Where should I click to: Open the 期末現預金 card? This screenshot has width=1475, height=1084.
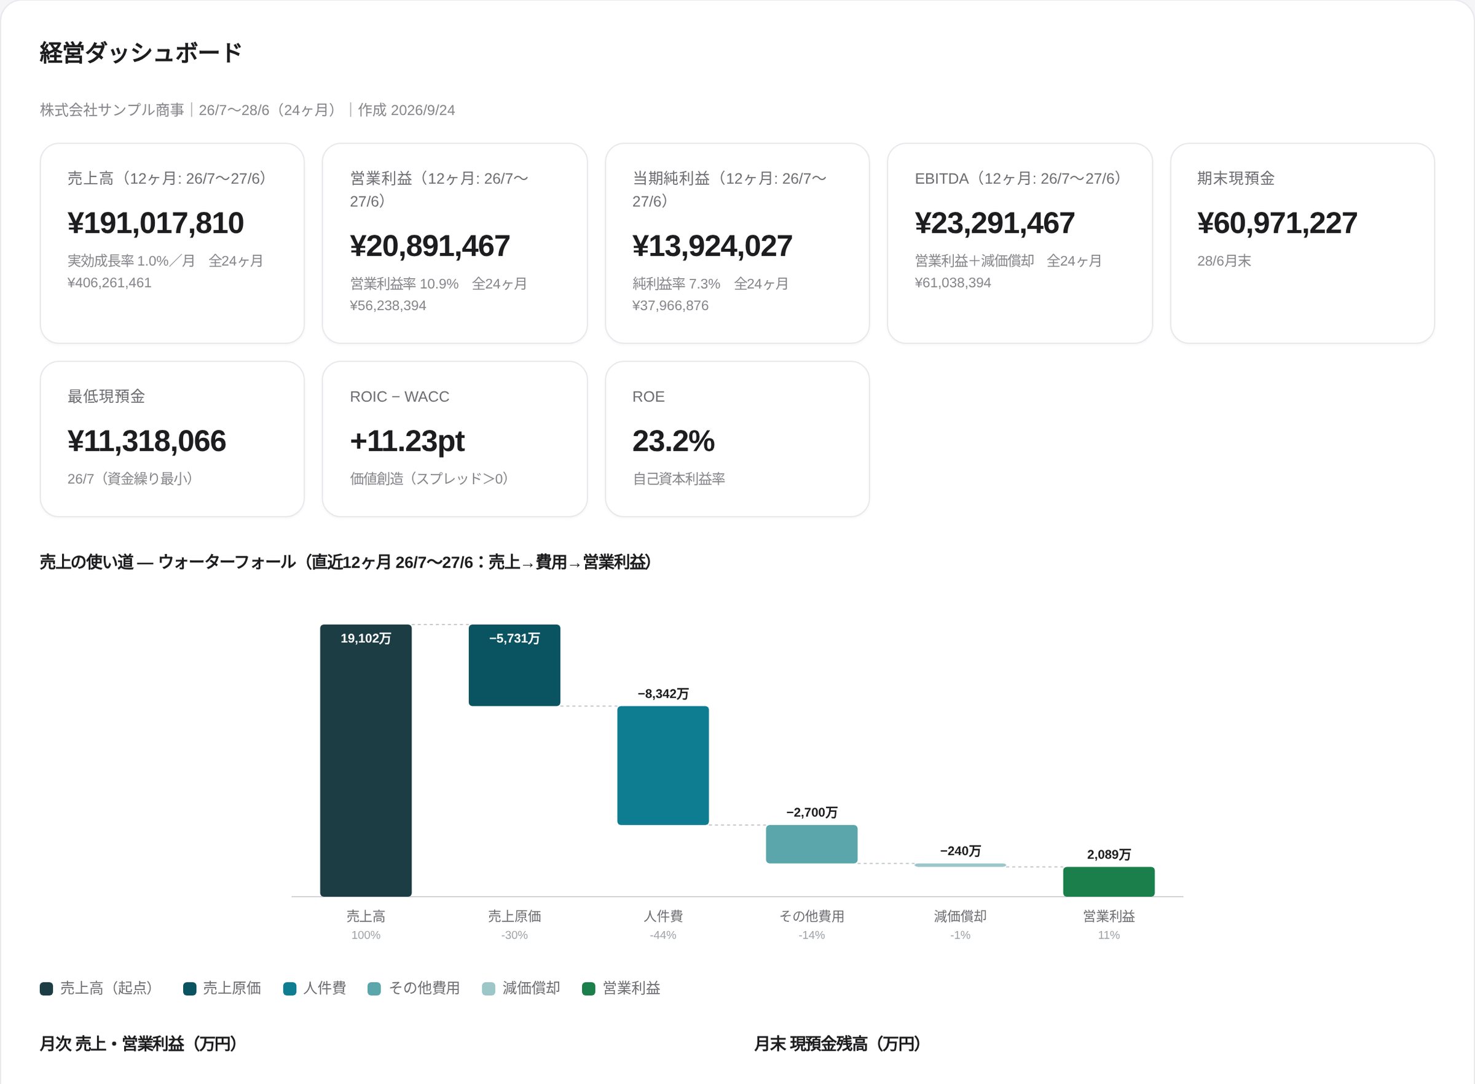[1302, 243]
